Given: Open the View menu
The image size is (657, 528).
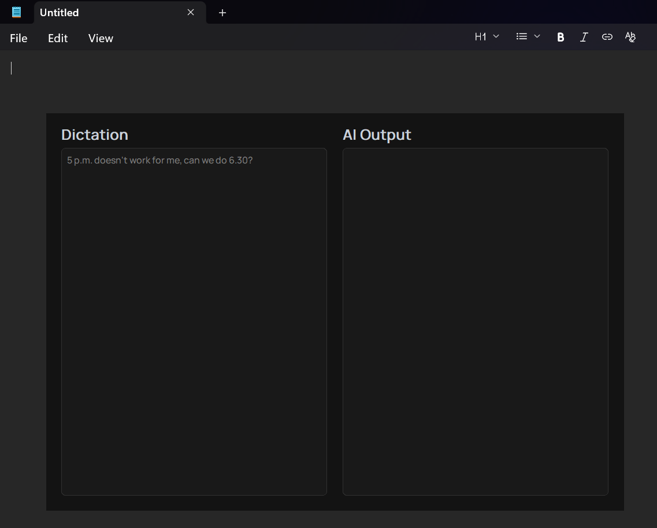Looking at the screenshot, I should point(100,38).
